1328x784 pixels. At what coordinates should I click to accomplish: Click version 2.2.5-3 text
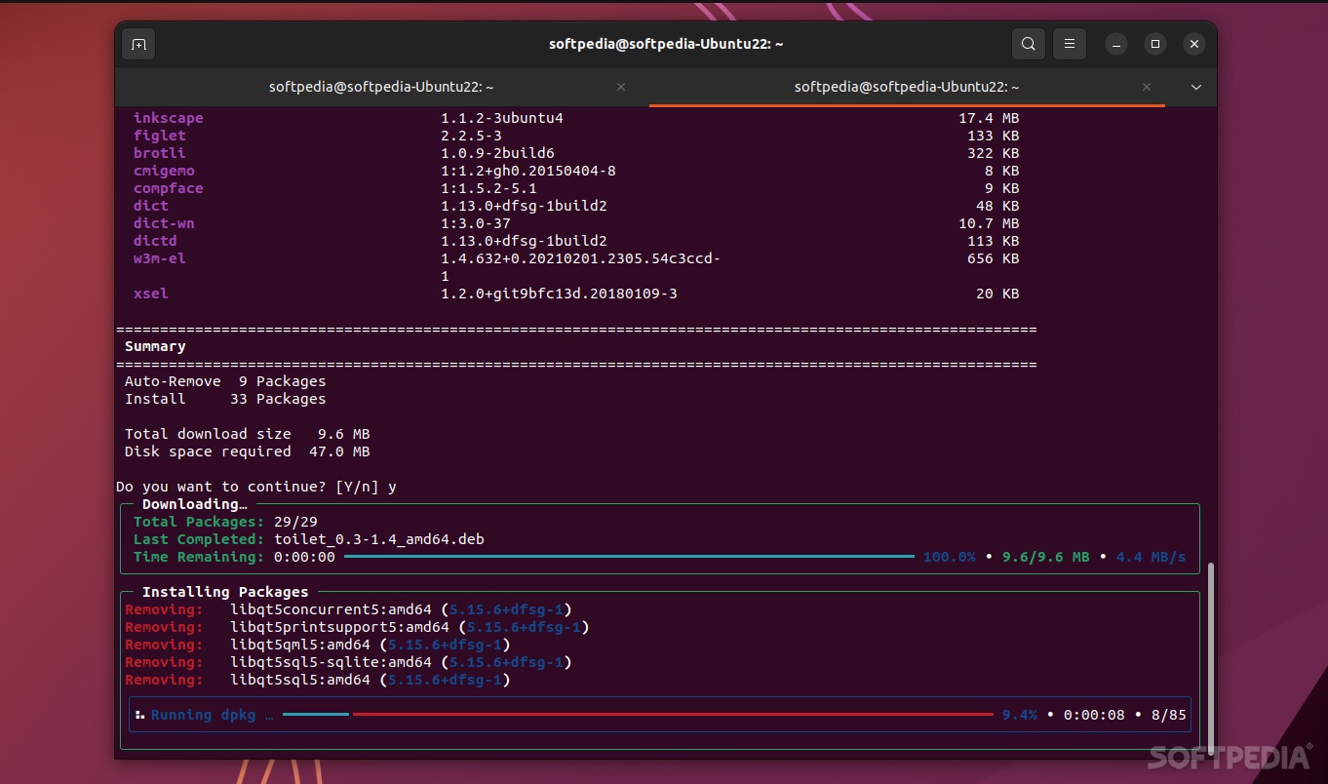coord(472,136)
